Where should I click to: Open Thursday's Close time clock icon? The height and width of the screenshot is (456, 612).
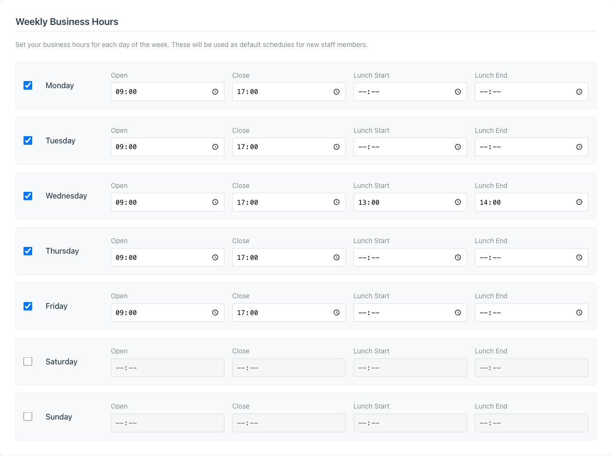(x=336, y=257)
